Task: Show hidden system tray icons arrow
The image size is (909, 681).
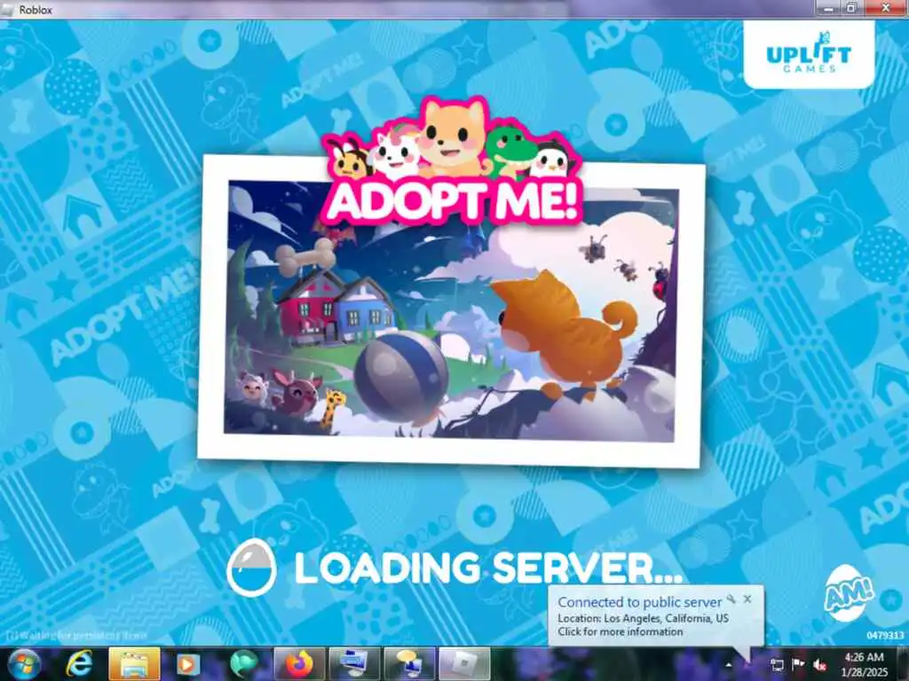Action: tap(729, 665)
